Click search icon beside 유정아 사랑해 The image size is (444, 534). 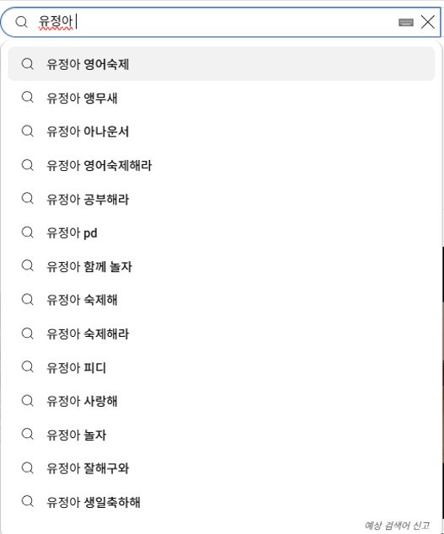28,401
